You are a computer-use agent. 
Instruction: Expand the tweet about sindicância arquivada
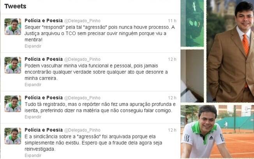click(33, 155)
